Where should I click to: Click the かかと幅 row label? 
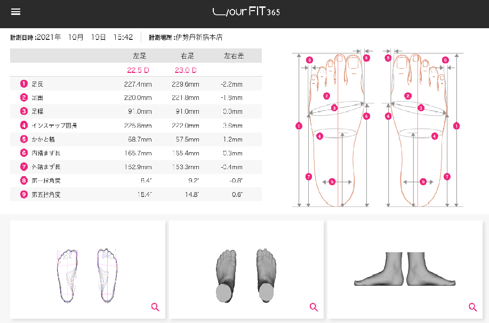click(43, 139)
